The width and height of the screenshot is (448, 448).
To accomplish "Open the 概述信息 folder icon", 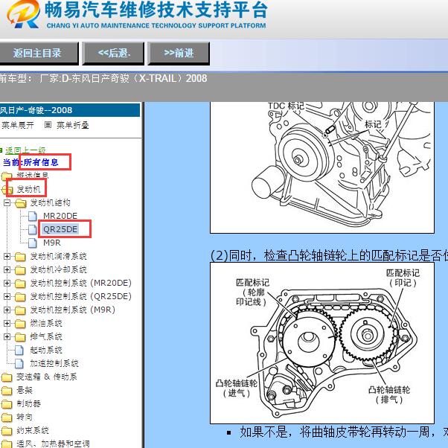I will (x=7, y=176).
